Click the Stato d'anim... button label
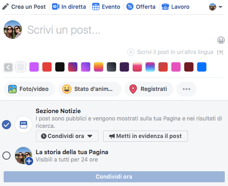 94,89
